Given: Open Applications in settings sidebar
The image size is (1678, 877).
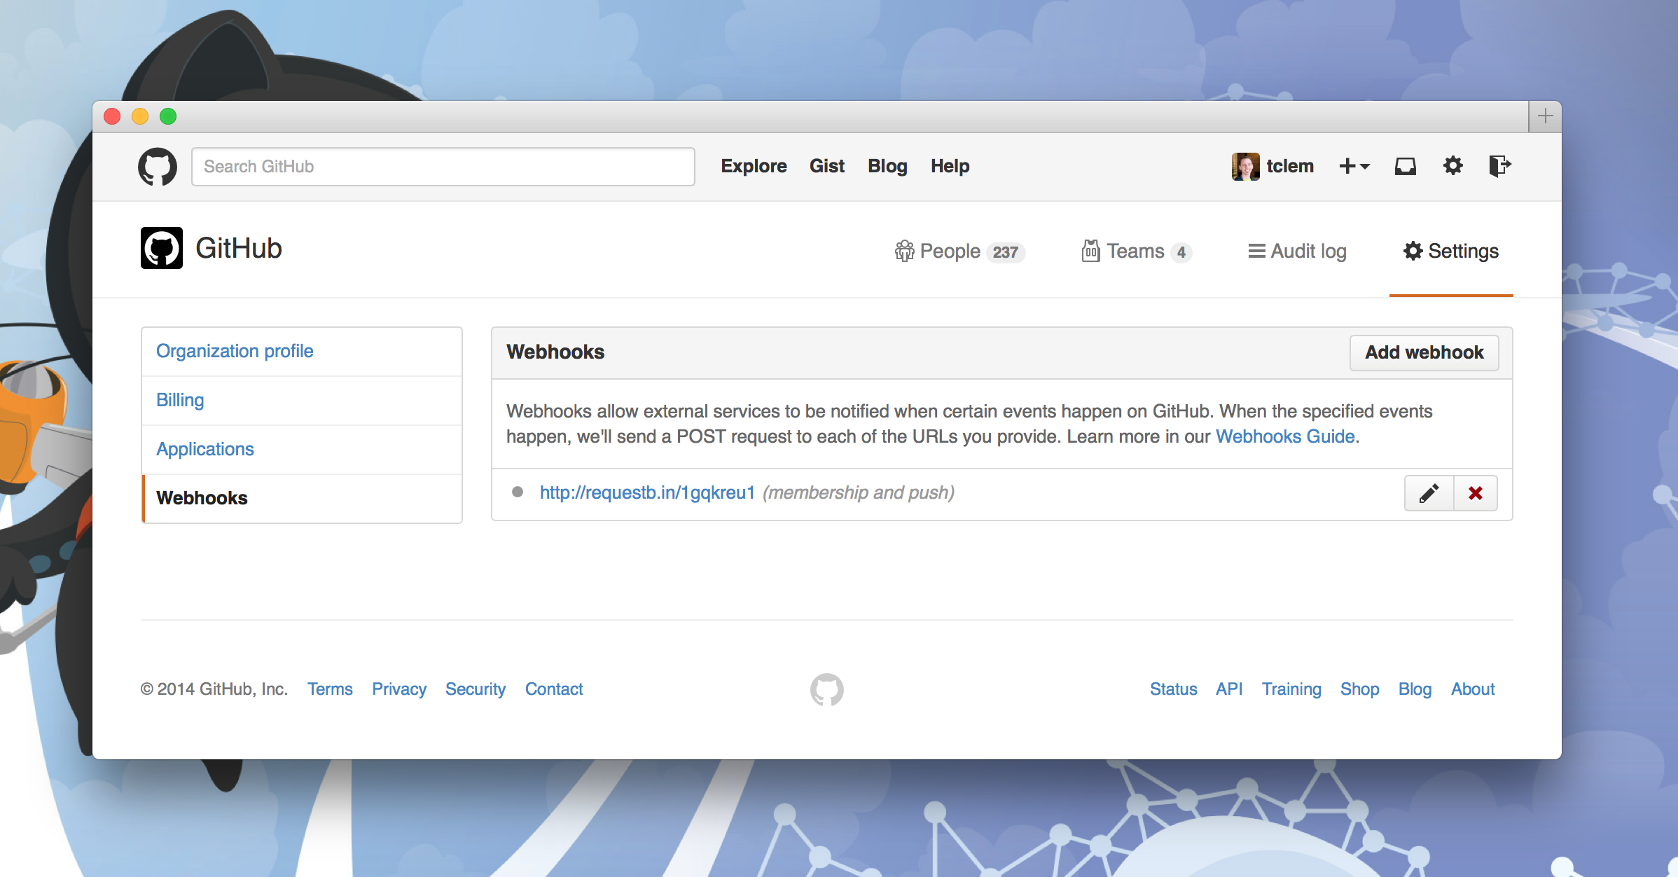Looking at the screenshot, I should pos(302,450).
